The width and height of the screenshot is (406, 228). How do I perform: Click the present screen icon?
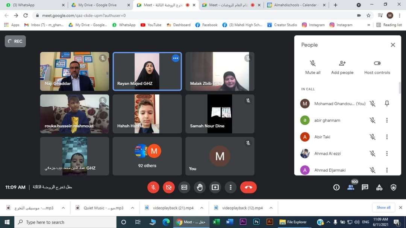tap(215, 187)
